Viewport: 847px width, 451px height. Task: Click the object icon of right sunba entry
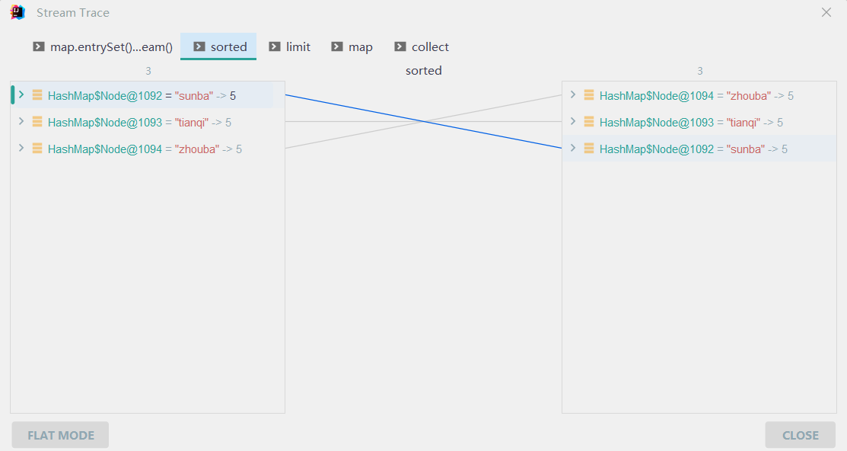point(589,148)
